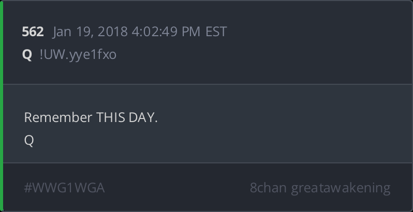Click the month Jan in the timestamp
This screenshot has width=413, height=212.
[x=62, y=32]
